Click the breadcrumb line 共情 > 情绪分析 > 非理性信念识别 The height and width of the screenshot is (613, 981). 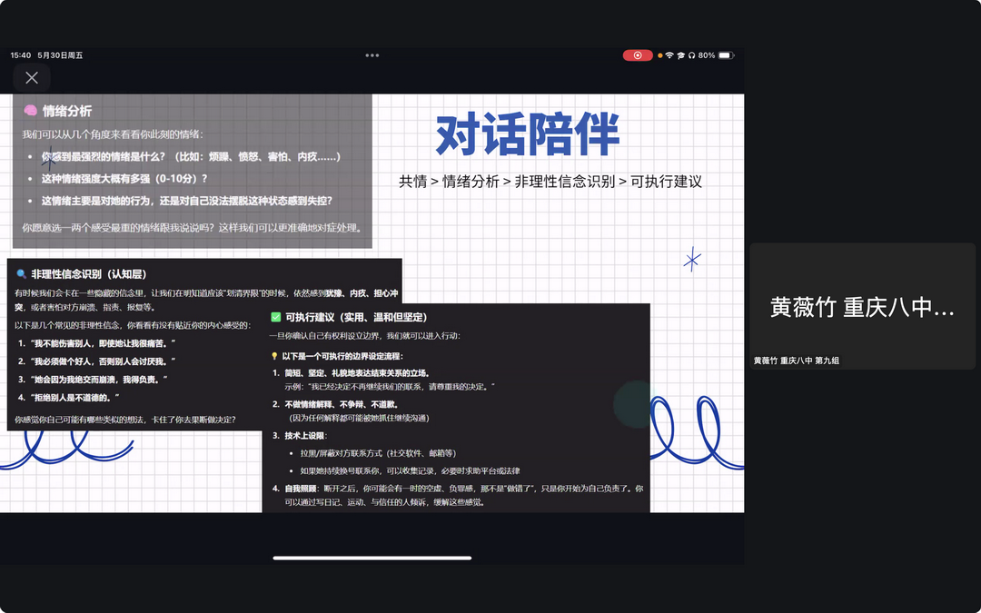pyautogui.click(x=550, y=182)
